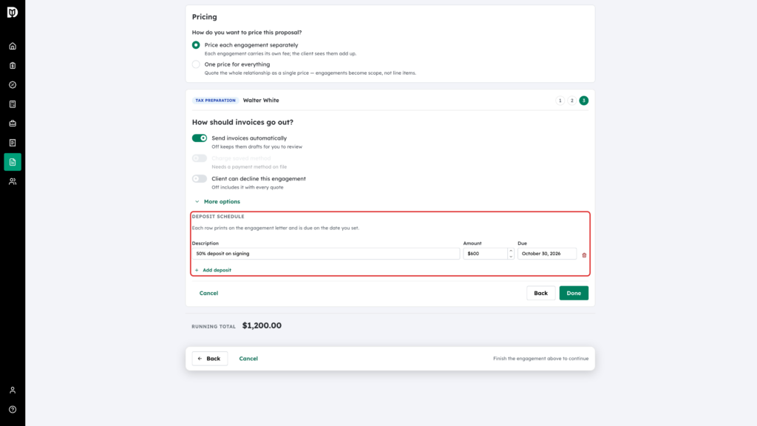757x426 pixels.
Task: Click Cancel in the bottom bar
Action: 248,359
